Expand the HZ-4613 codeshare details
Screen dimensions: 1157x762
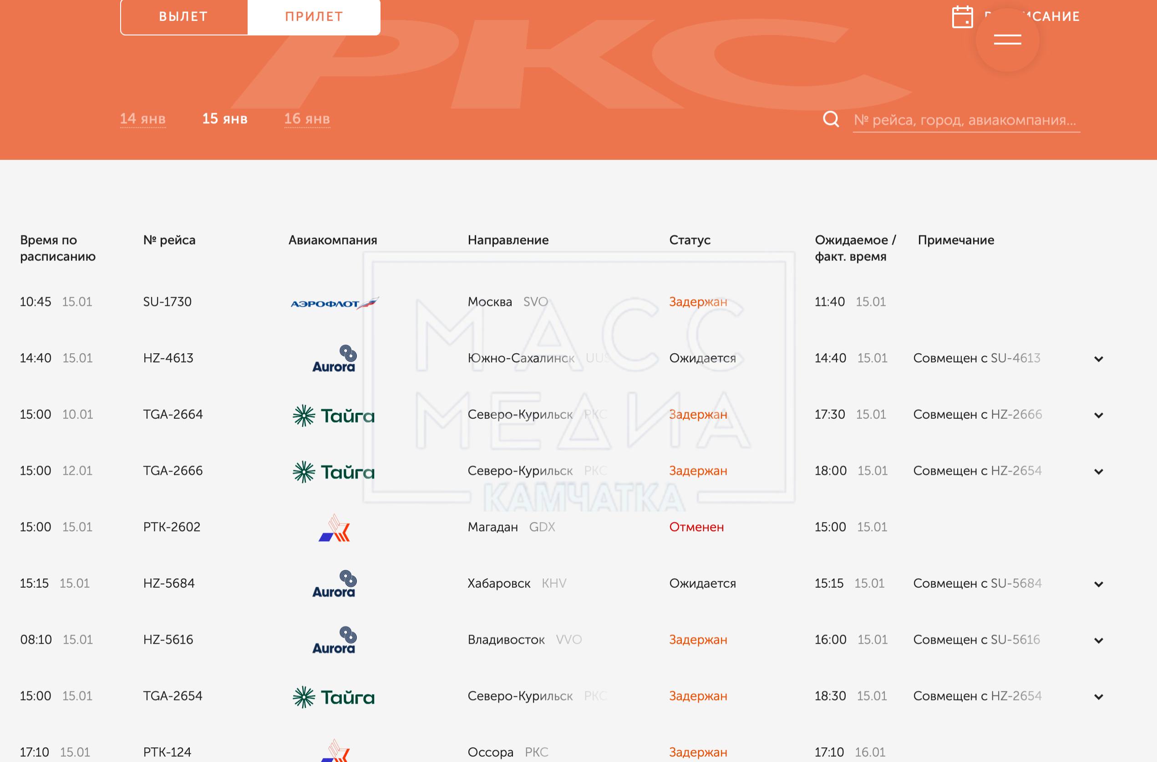[1098, 359]
